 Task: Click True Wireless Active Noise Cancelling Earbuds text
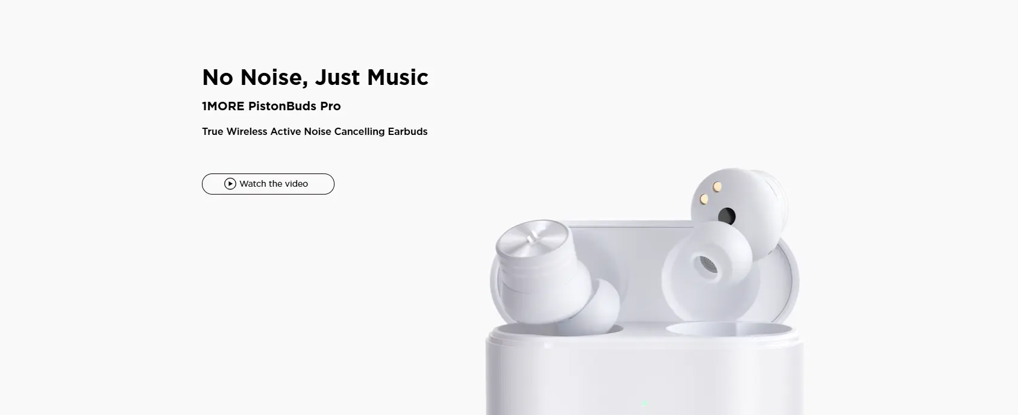[315, 131]
